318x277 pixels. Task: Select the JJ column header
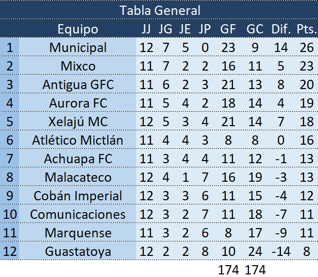point(146,29)
